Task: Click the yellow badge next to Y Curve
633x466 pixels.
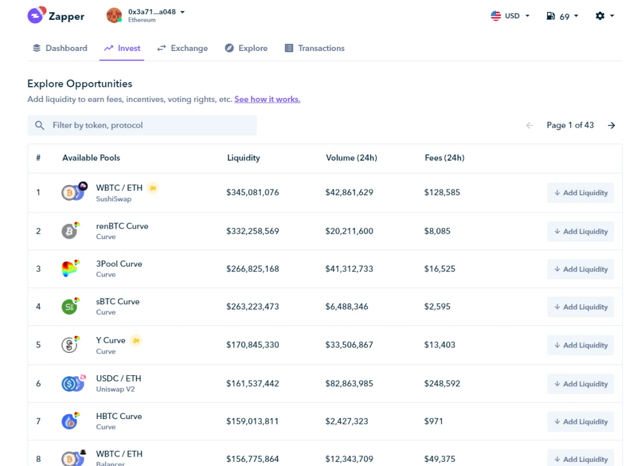Action: (x=136, y=340)
